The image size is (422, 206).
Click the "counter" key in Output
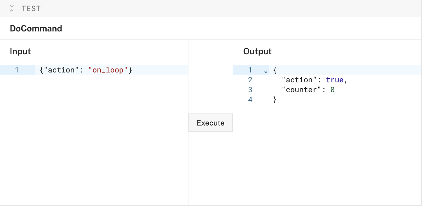pyautogui.click(x=302, y=90)
